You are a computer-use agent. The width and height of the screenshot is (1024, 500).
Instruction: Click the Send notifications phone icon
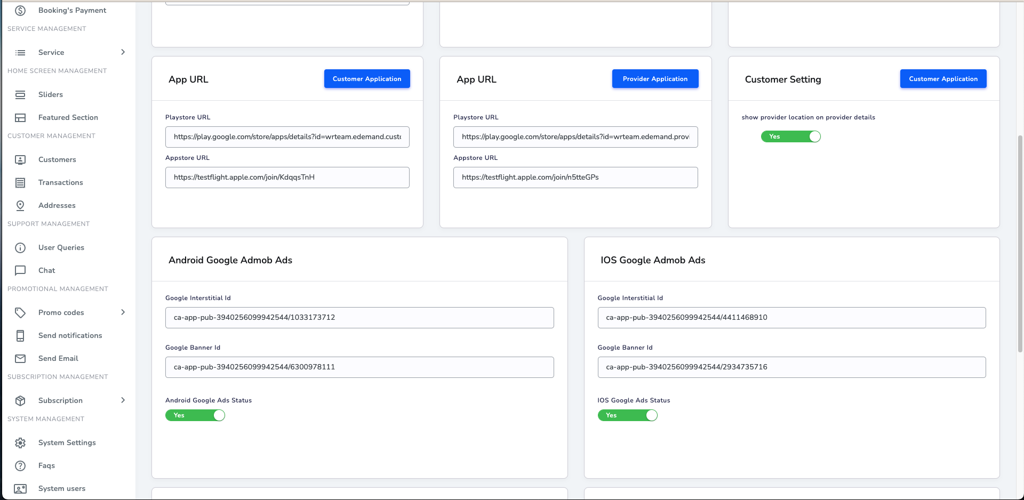click(20, 335)
